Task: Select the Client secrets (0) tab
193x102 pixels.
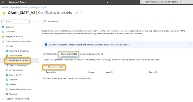Action: [x=69, y=54]
